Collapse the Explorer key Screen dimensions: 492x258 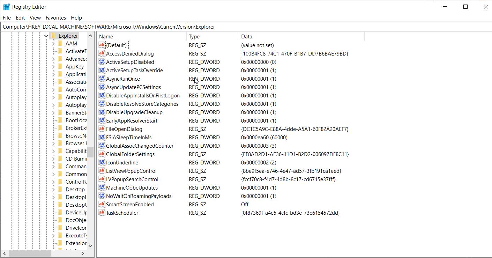click(x=46, y=36)
